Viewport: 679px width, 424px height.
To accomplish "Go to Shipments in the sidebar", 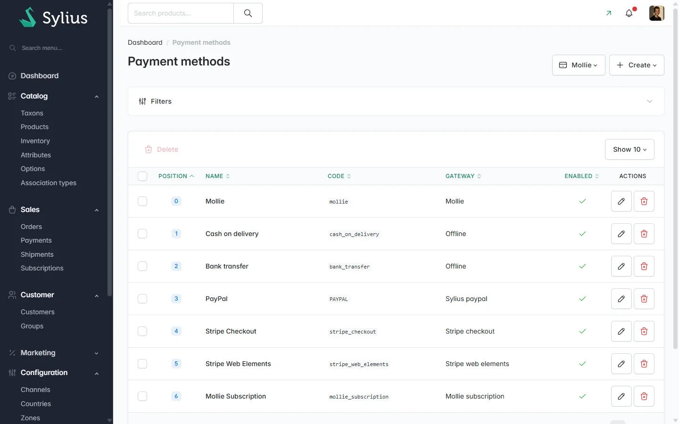I will (37, 254).
